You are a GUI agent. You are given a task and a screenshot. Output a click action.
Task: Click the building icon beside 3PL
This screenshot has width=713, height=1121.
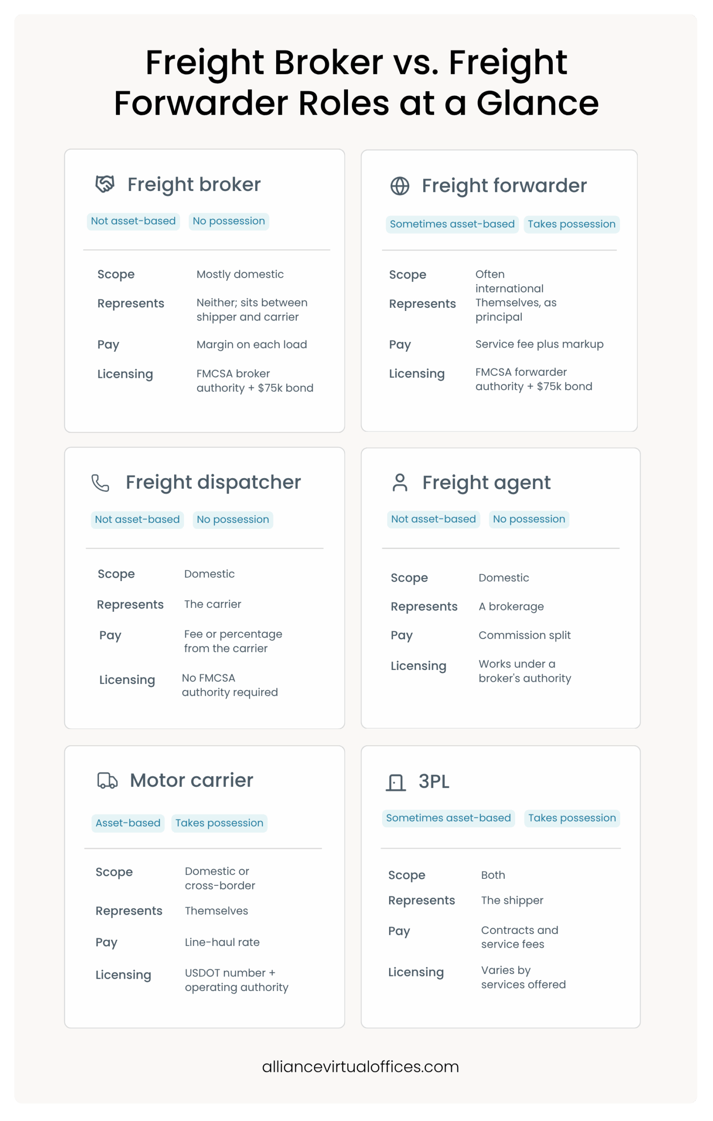396,783
